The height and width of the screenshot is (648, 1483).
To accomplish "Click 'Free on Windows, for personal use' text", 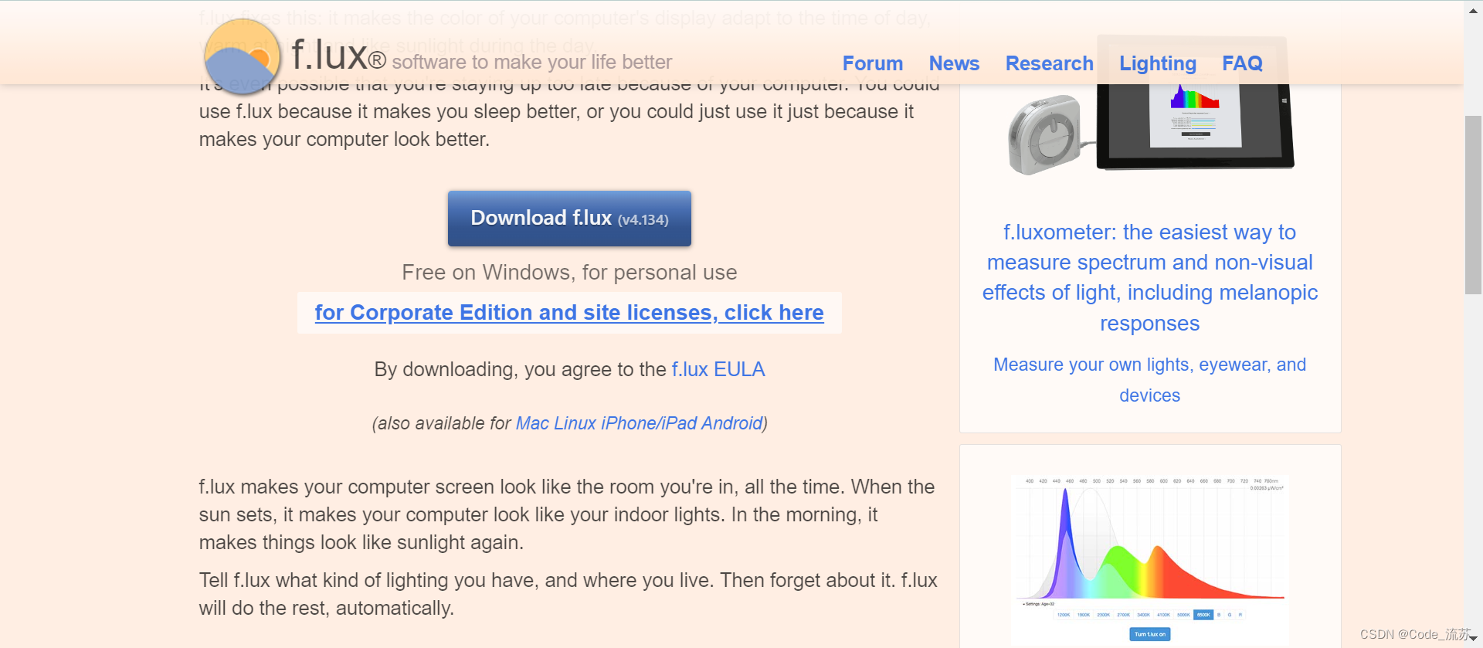I will pyautogui.click(x=569, y=273).
